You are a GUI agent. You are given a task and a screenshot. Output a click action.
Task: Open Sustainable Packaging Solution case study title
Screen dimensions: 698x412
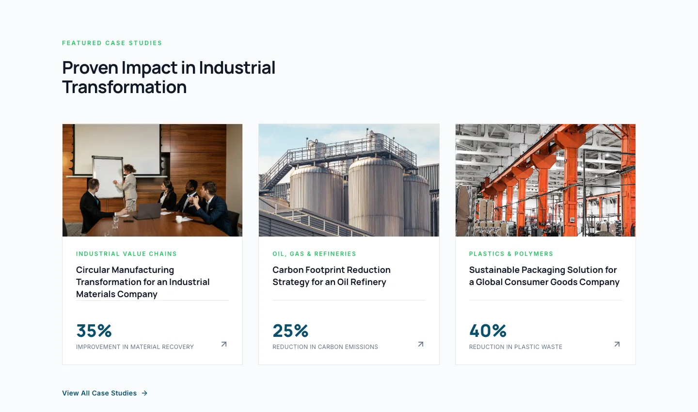544,276
